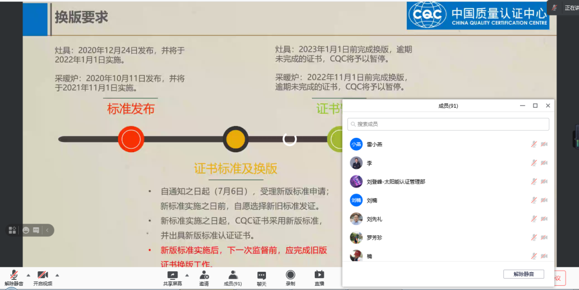Toggle the 成员(91) members panel
Screen dimensions: 579x290
coord(233,278)
